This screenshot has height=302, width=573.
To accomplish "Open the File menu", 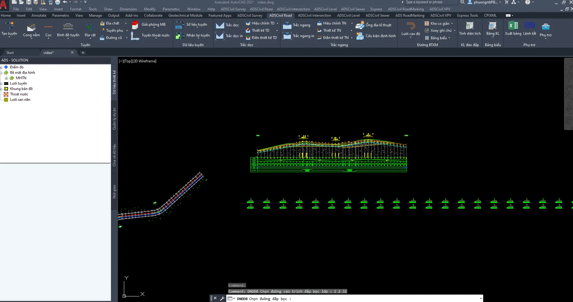I will pyautogui.click(x=16, y=9).
